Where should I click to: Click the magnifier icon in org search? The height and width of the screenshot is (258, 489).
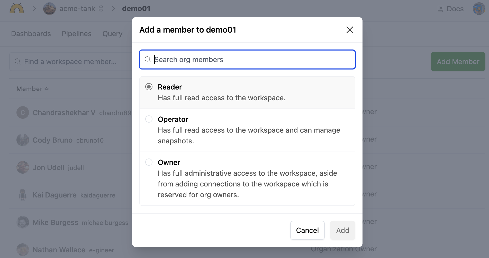tap(148, 59)
